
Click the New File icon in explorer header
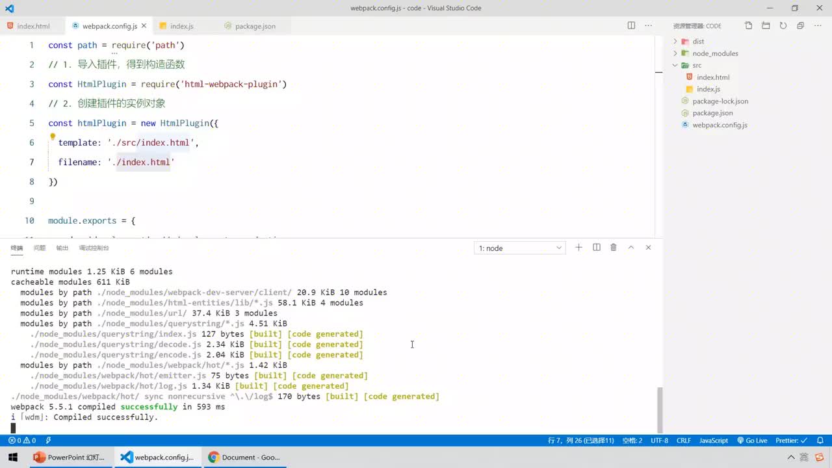coord(749,26)
